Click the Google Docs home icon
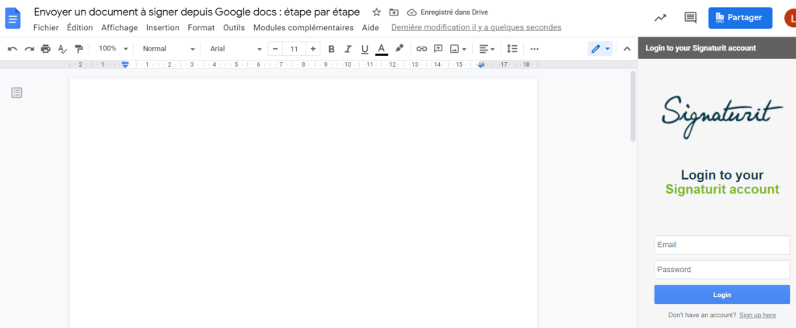Image resolution: width=796 pixels, height=328 pixels. (x=12, y=19)
